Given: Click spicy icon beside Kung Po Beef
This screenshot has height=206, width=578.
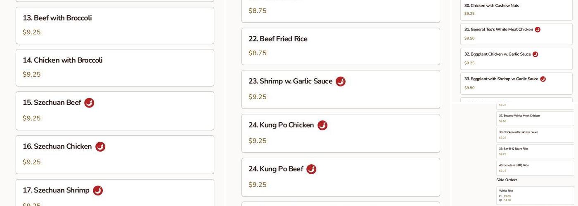Looking at the screenshot, I should (x=311, y=169).
